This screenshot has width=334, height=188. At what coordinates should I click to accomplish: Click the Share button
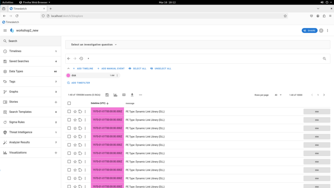(x=309, y=31)
